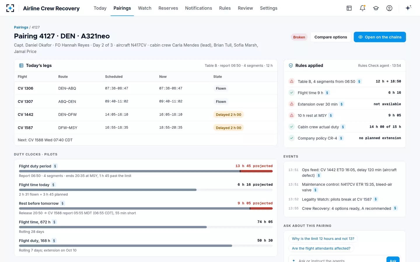
Task: Open the notifications bell icon
Action: pos(363,8)
